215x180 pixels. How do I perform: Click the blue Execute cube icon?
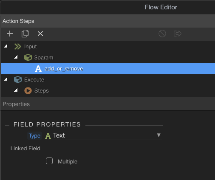click(x=18, y=80)
